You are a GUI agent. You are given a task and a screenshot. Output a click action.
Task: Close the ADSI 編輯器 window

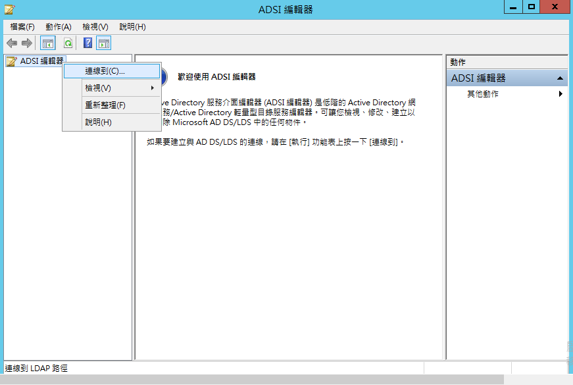555,7
